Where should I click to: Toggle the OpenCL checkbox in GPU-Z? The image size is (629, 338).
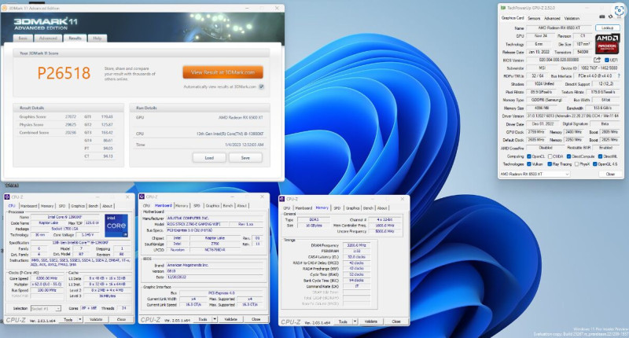point(528,156)
